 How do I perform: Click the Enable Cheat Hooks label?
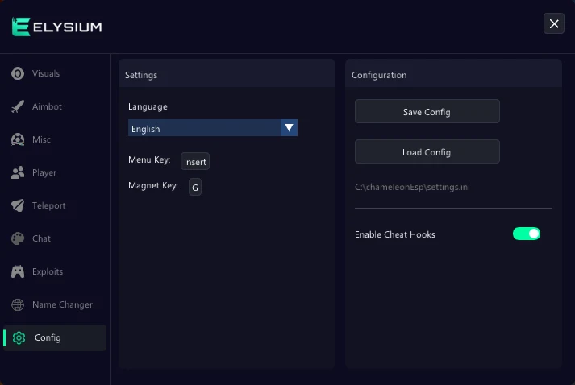395,234
